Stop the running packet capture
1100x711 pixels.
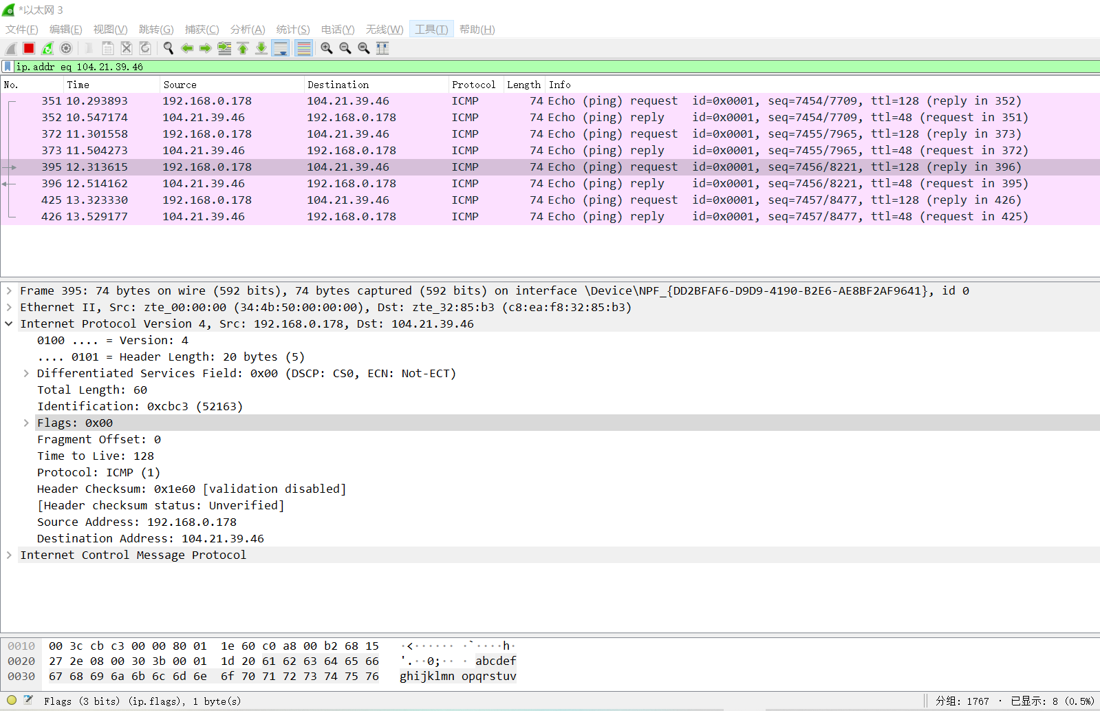coord(29,48)
